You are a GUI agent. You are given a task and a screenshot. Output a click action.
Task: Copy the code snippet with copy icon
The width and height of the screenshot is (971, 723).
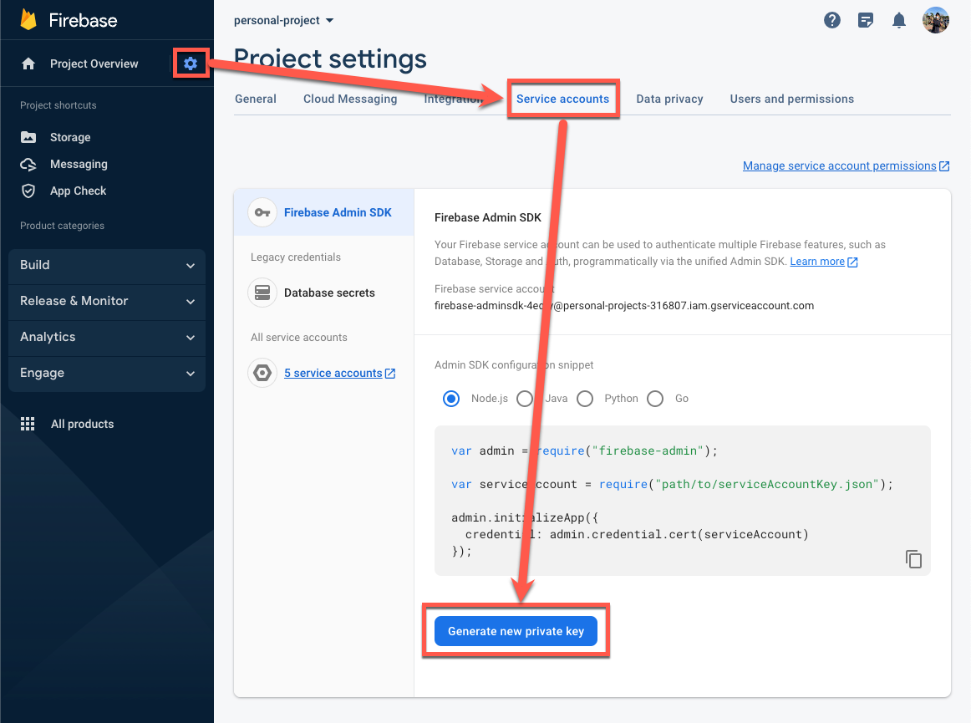coord(913,559)
